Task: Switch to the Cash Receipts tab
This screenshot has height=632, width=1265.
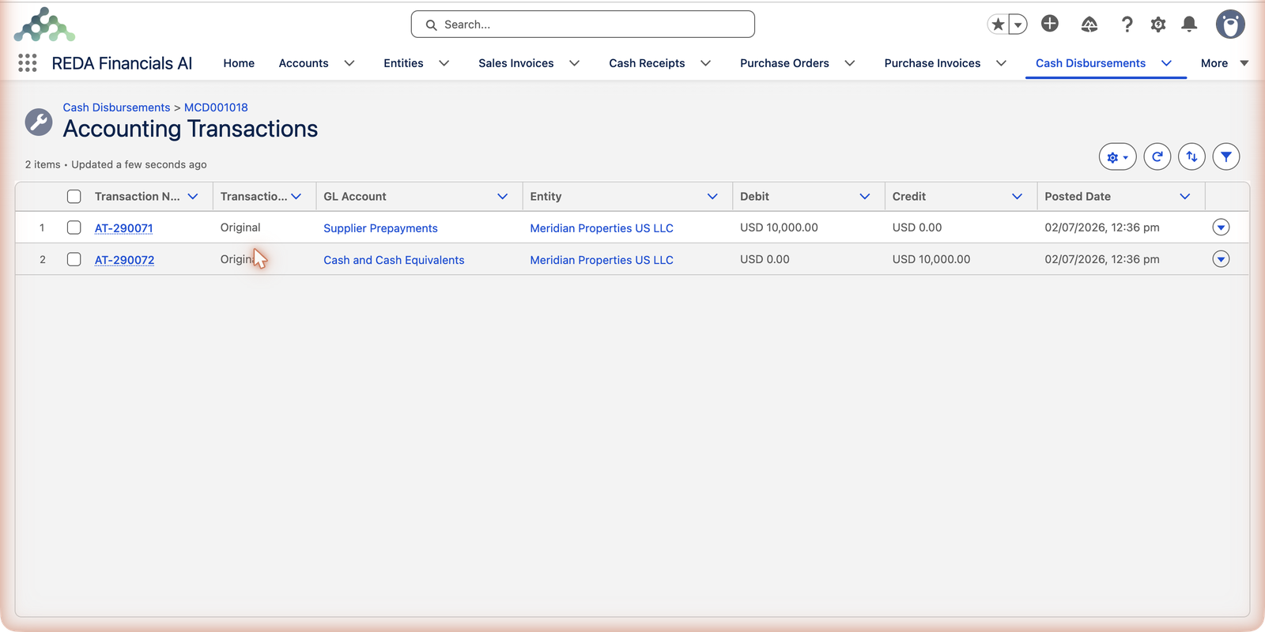Action: (647, 63)
